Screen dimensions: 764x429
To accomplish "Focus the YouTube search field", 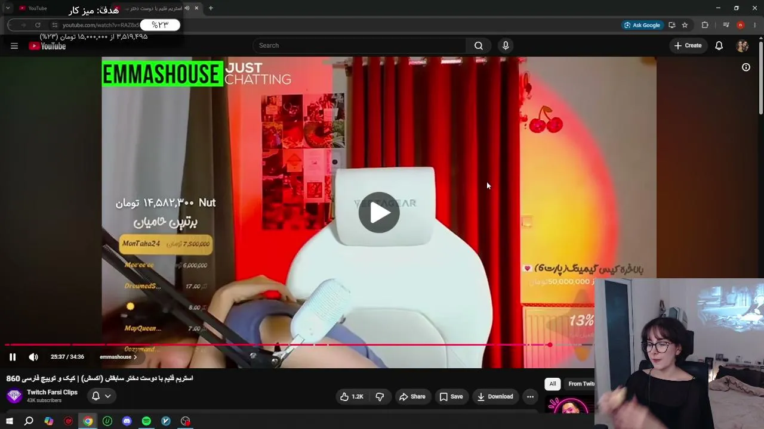I will [360, 45].
